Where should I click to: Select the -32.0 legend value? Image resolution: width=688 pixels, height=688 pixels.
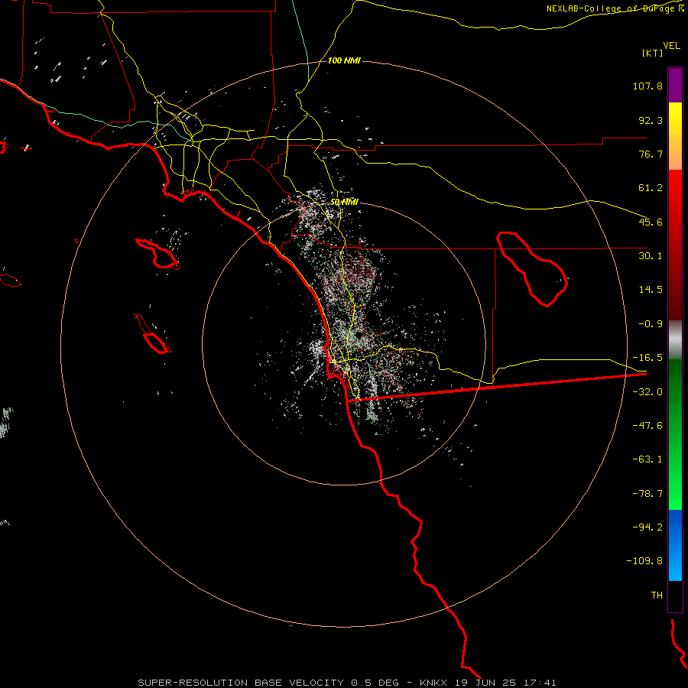coord(647,392)
